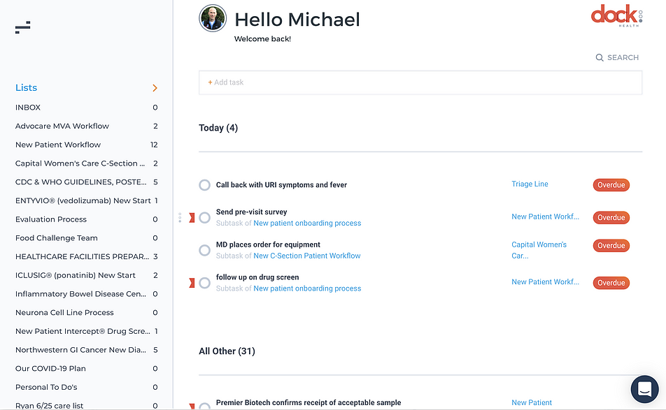Complete the MD places order for equipment task
This screenshot has width=666, height=410.
click(204, 250)
